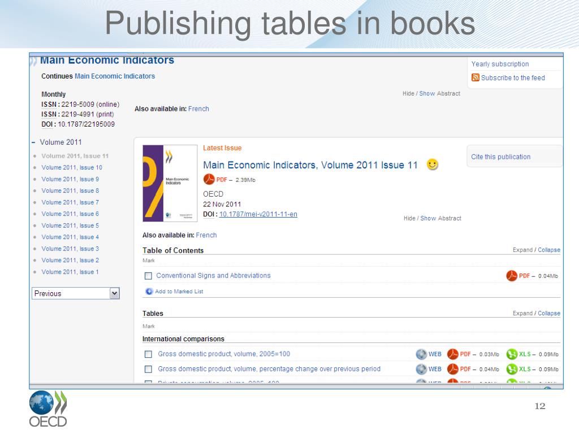579x434 pixels.
Task: Tick checkbox for GDP percentage change over previous period
Action: pos(149,369)
